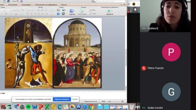Switch to the Transiciones tab
196x110 pixels.
tap(13, 5)
